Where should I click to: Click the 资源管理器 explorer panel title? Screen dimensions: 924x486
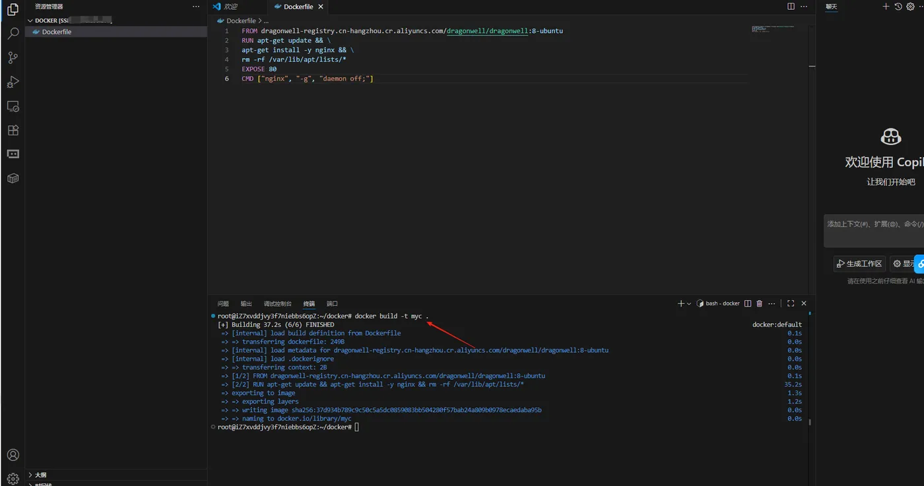pos(49,7)
